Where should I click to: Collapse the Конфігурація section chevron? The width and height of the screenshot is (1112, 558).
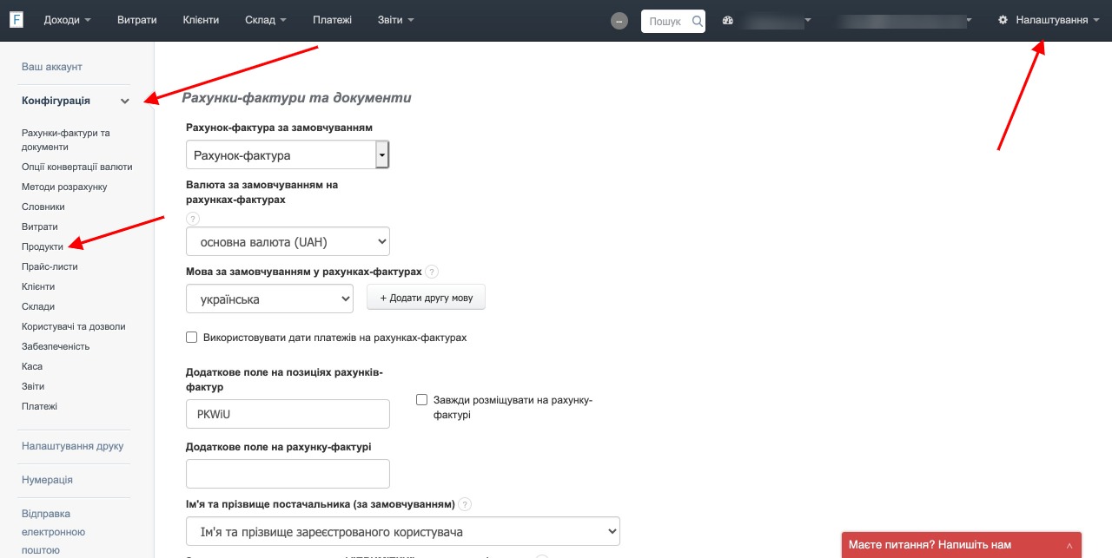[125, 101]
